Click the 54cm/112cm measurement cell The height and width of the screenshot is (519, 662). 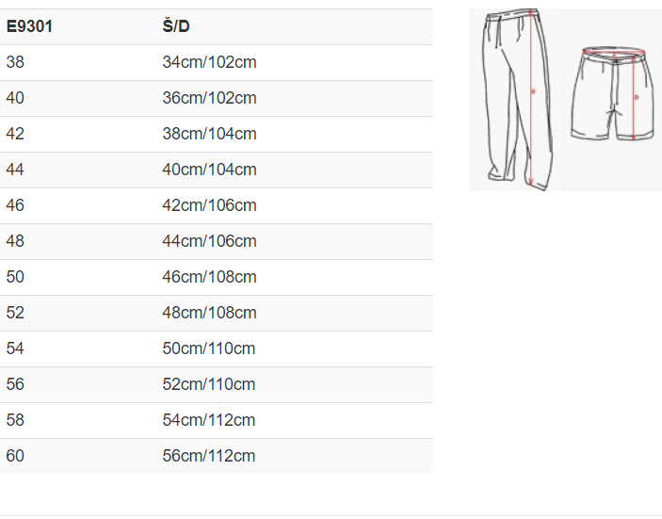tap(209, 420)
